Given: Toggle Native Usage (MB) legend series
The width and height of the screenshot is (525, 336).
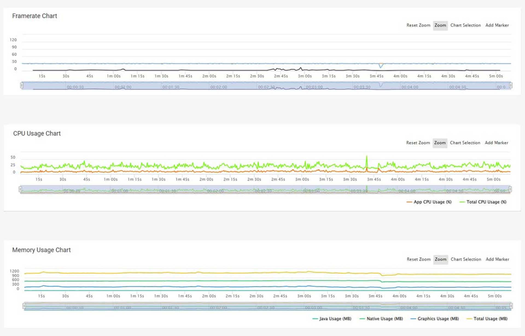Looking at the screenshot, I should point(381,319).
